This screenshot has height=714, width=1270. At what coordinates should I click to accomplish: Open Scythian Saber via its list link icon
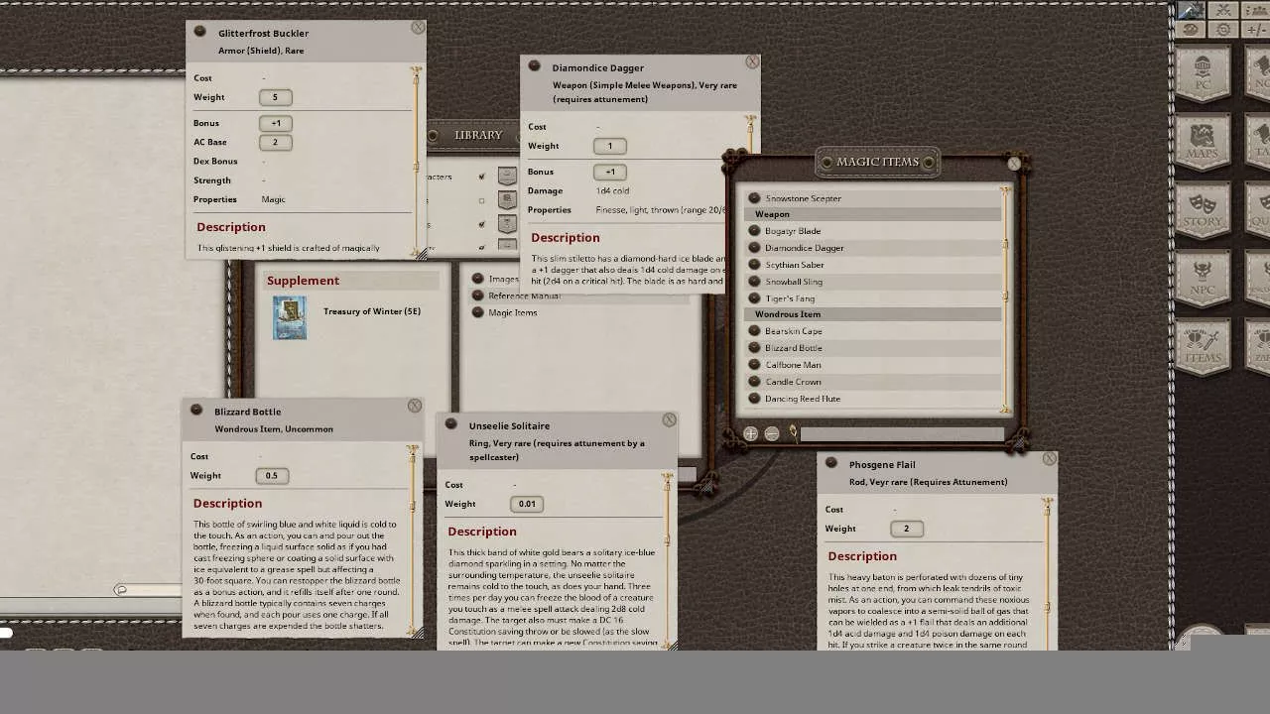point(754,265)
